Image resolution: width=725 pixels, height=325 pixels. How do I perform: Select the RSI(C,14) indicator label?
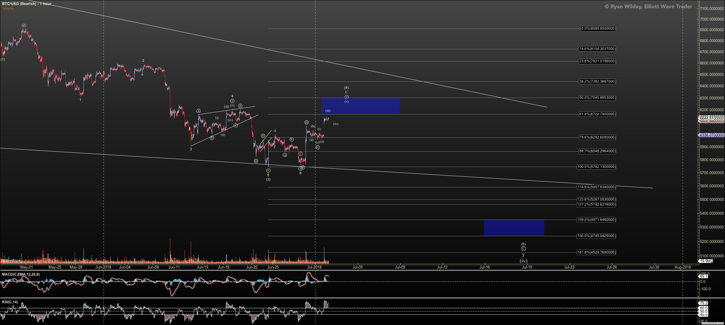click(x=10, y=302)
